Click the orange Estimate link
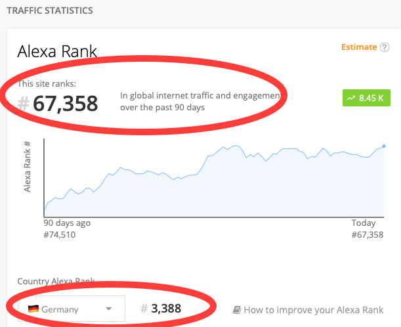This screenshot has height=327, width=401. coord(359,47)
